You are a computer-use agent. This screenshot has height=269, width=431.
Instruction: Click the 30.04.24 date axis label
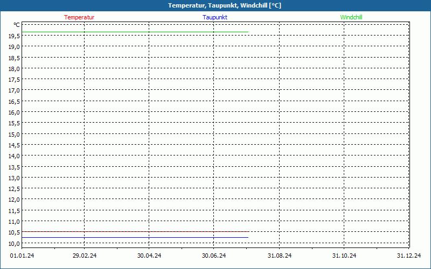(x=149, y=256)
